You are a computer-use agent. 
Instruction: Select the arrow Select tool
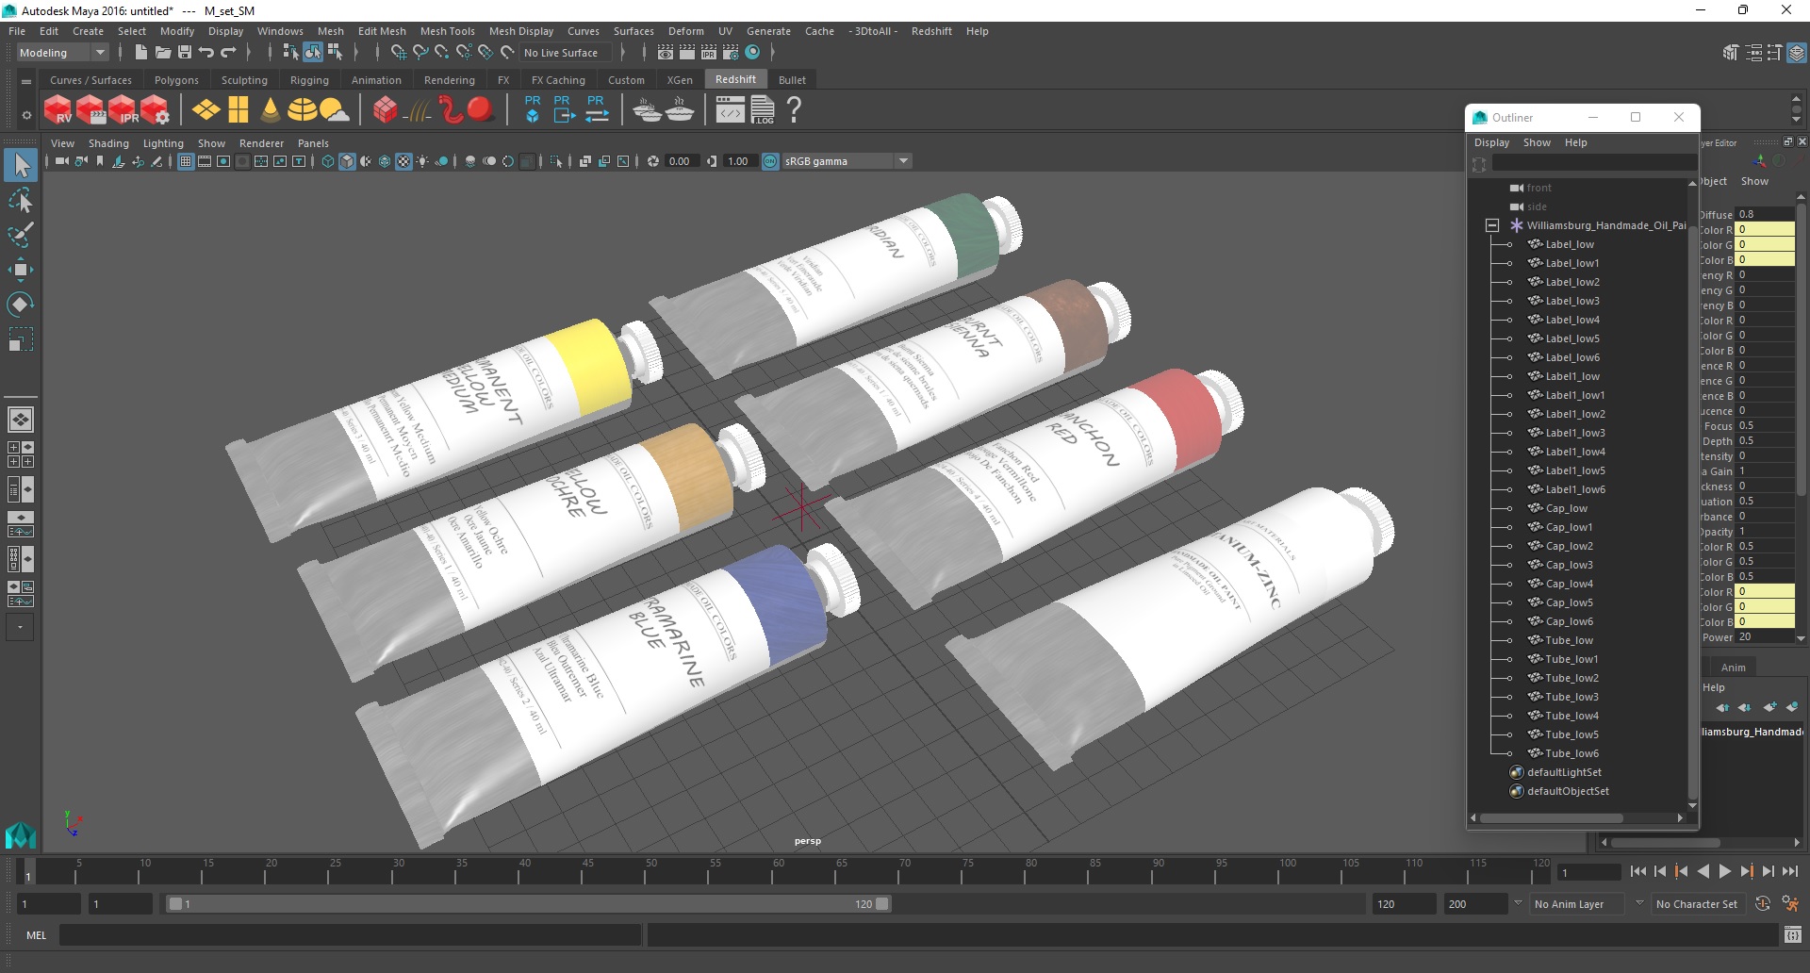coord(21,166)
